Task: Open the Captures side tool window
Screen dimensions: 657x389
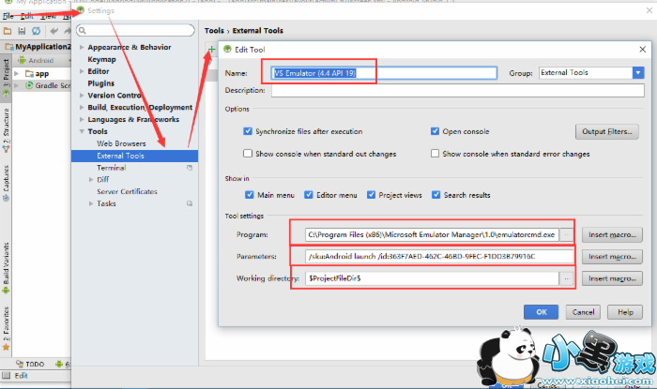Action: tap(6, 183)
